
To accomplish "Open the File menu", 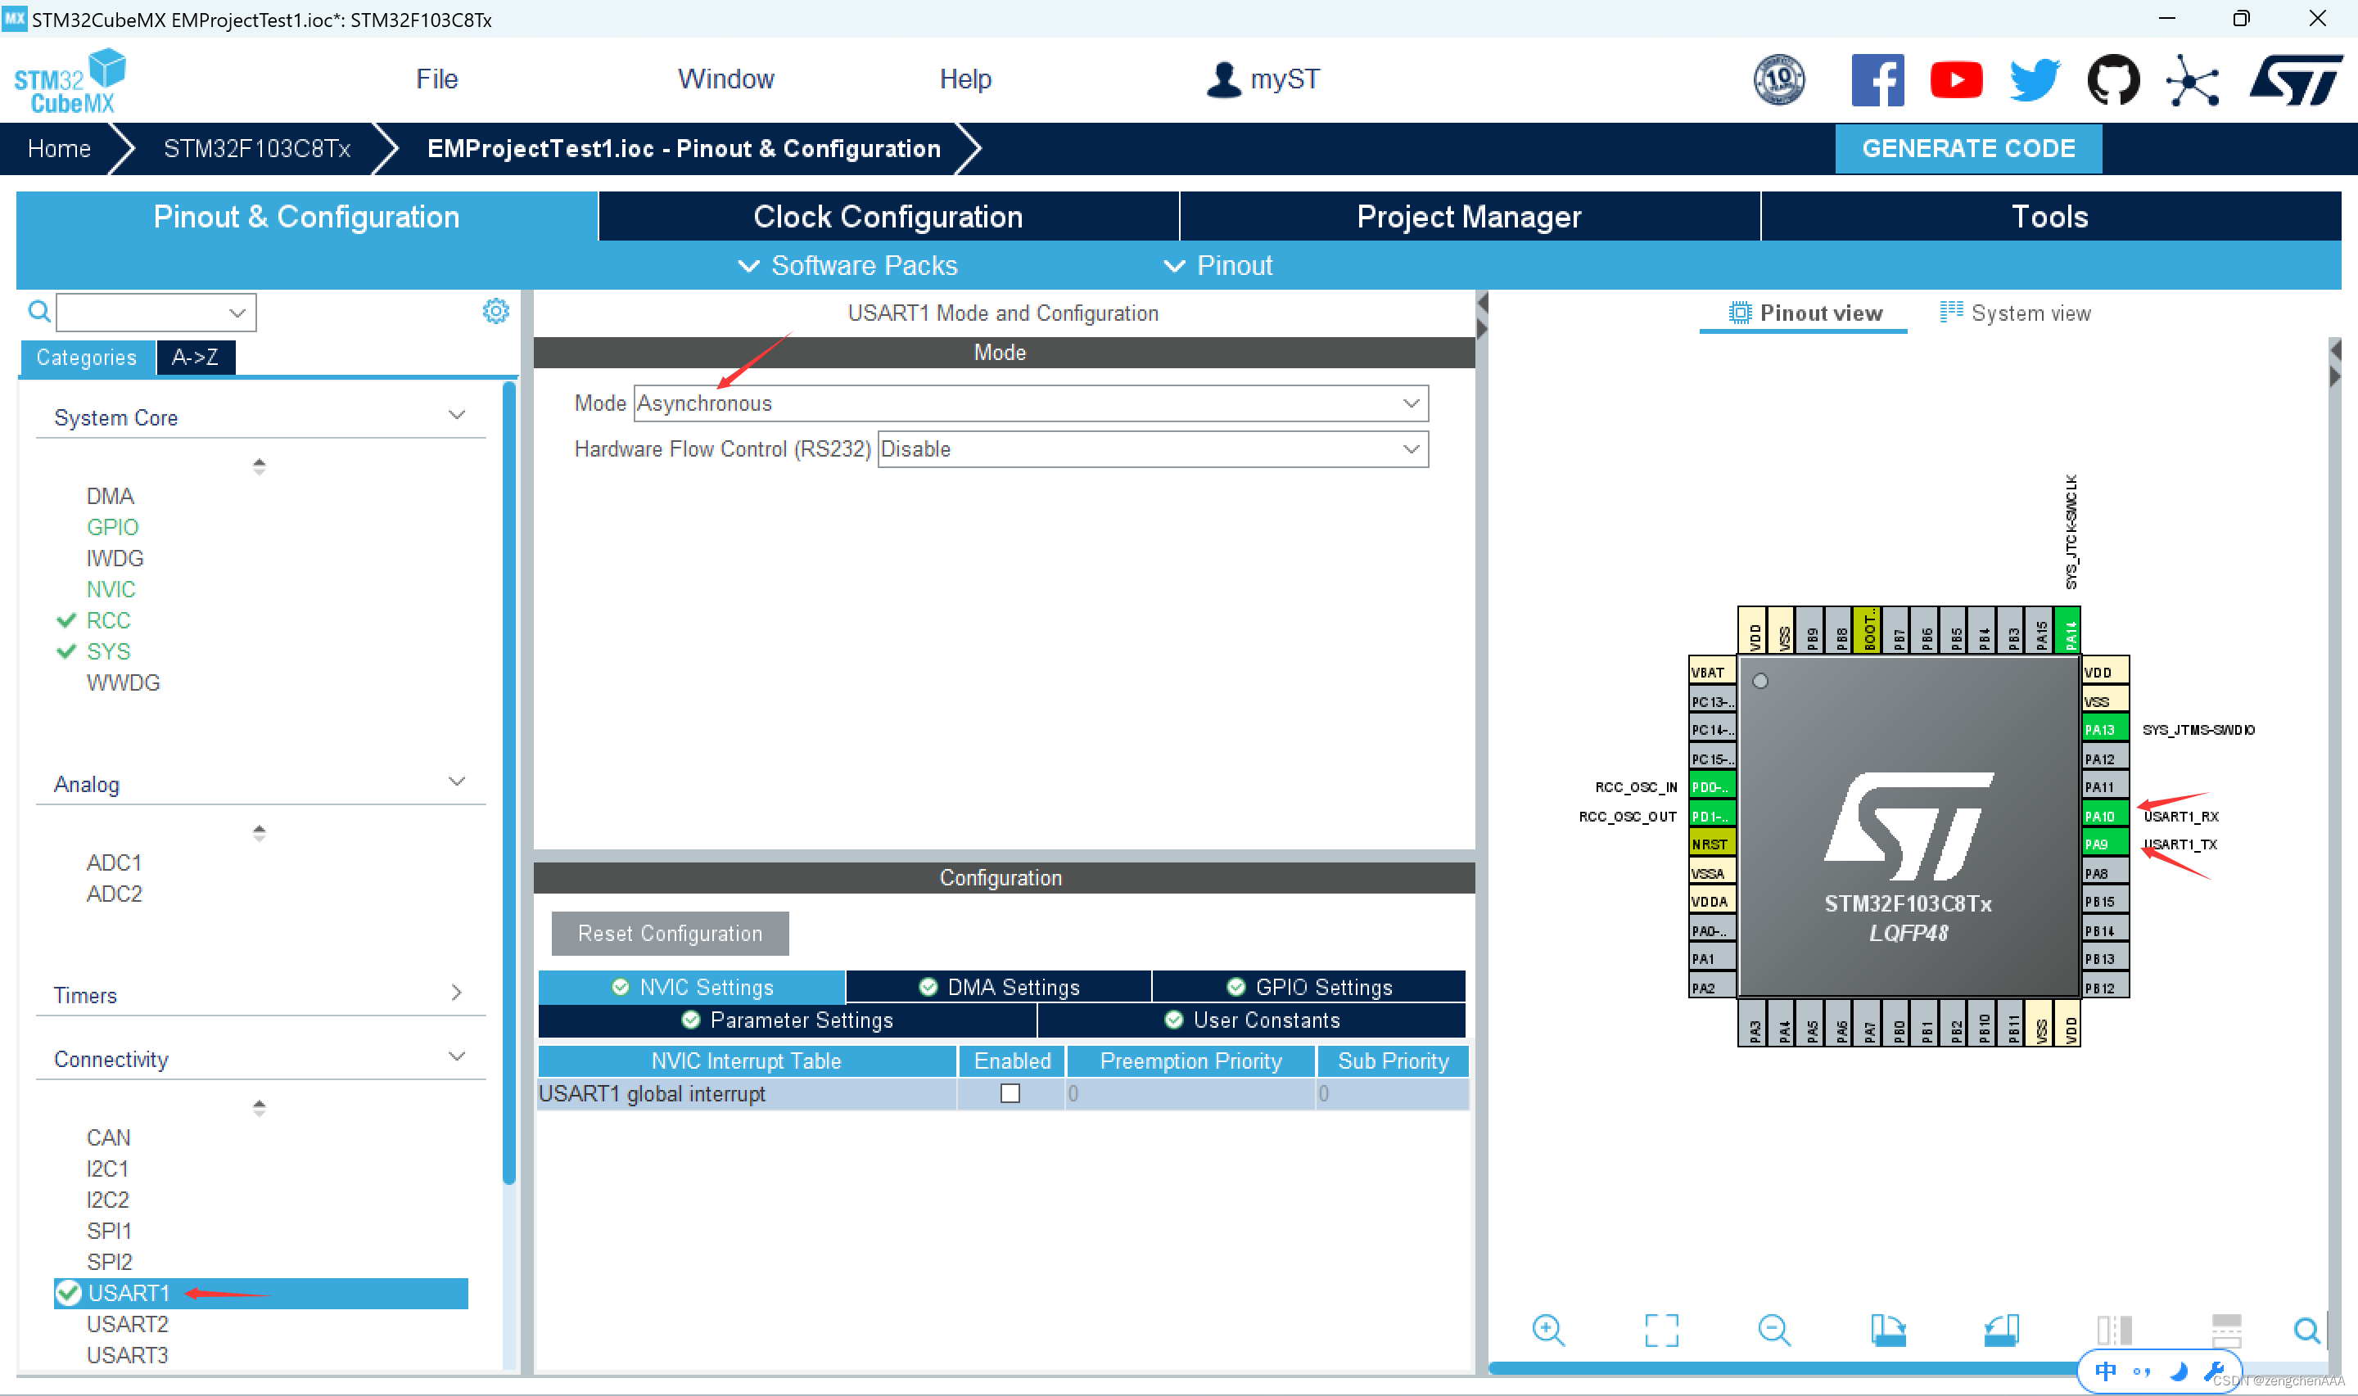I will coord(437,79).
